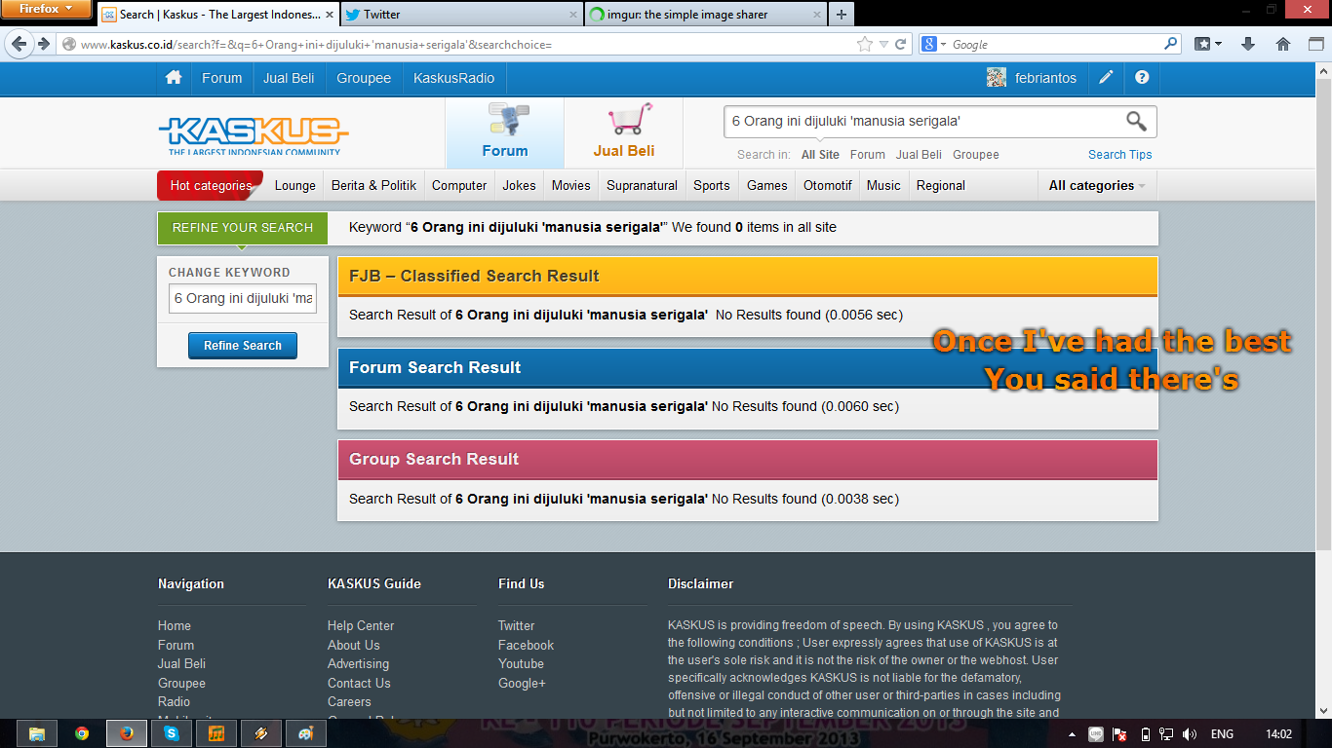
Task: Open the Help Center footer link
Action: tap(361, 626)
